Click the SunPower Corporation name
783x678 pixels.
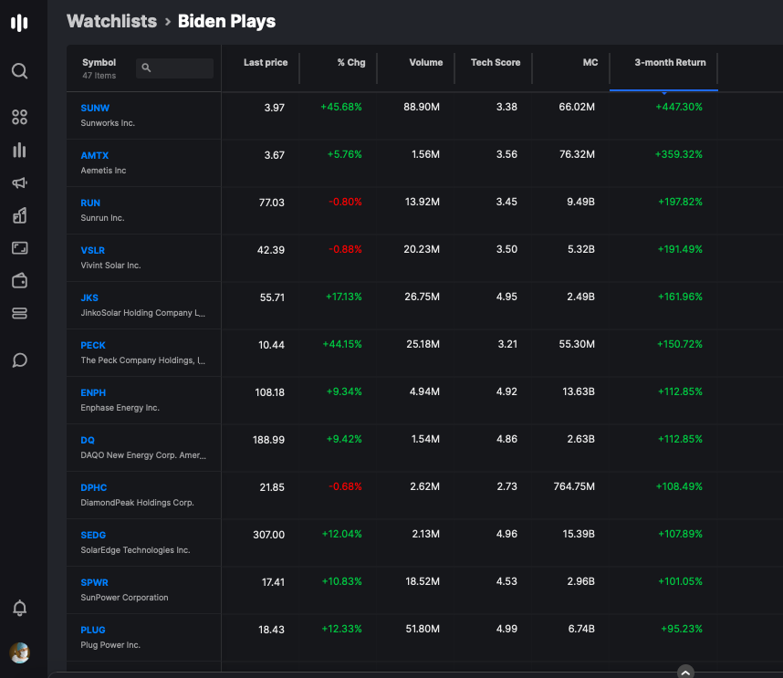[x=124, y=597]
